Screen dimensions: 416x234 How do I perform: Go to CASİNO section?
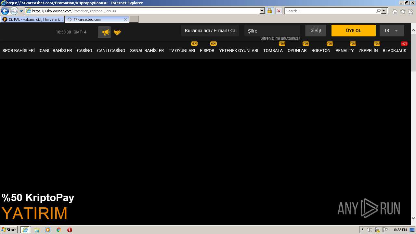pos(84,51)
